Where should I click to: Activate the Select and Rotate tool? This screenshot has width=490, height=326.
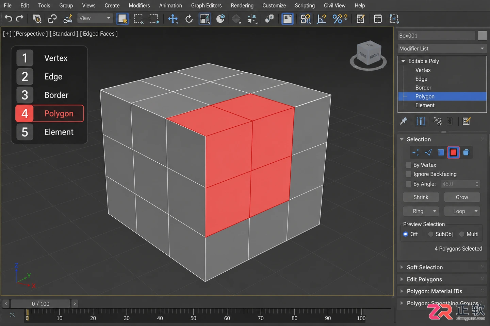pyautogui.click(x=189, y=19)
